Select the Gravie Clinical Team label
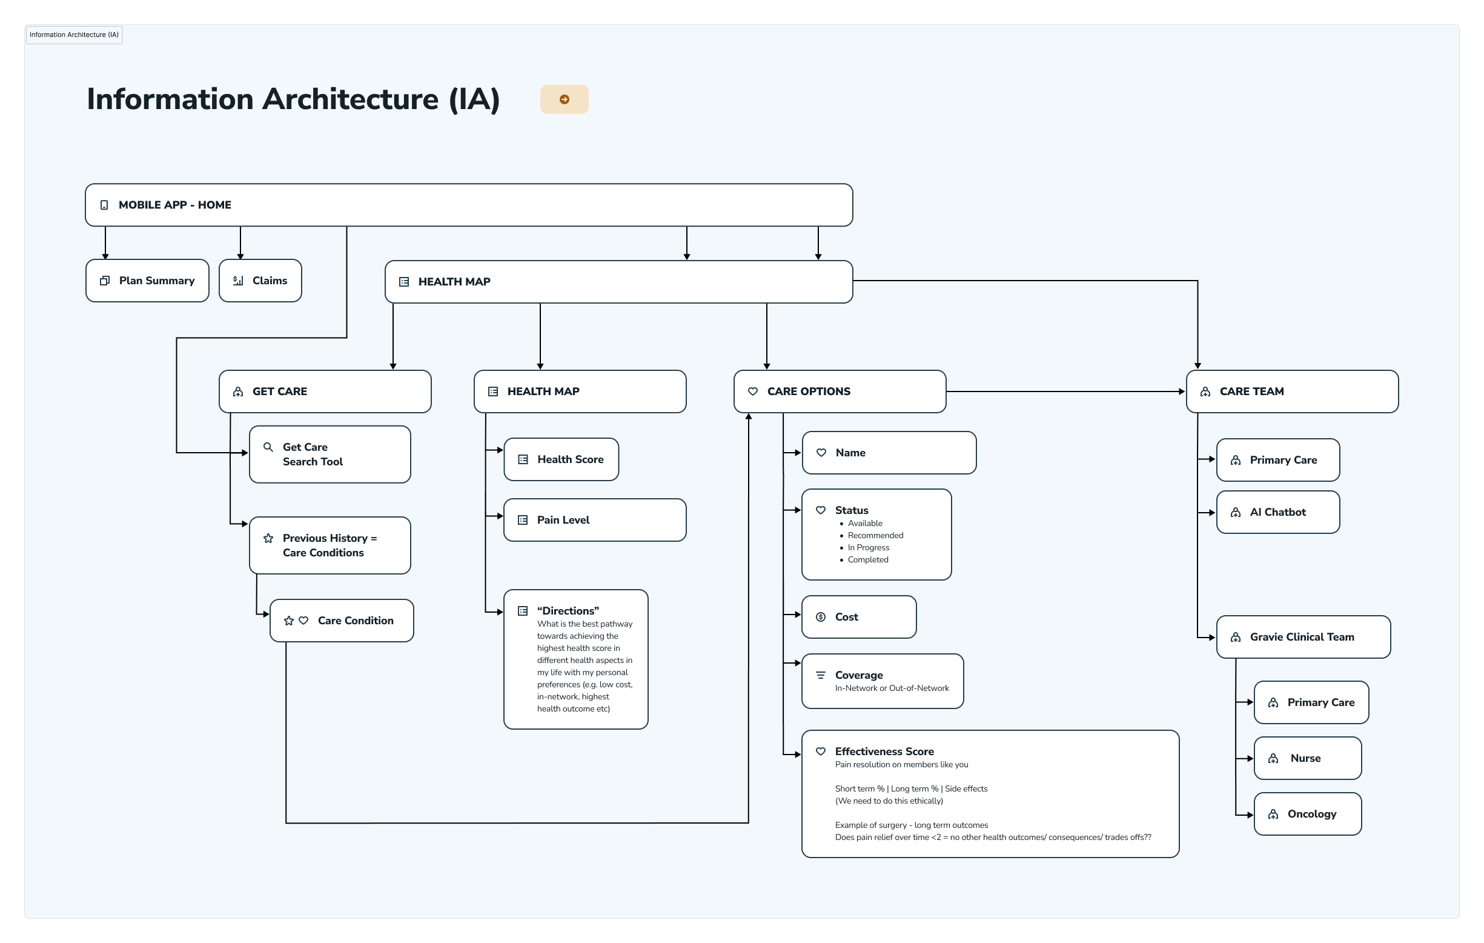The image size is (1484, 943). (1302, 637)
